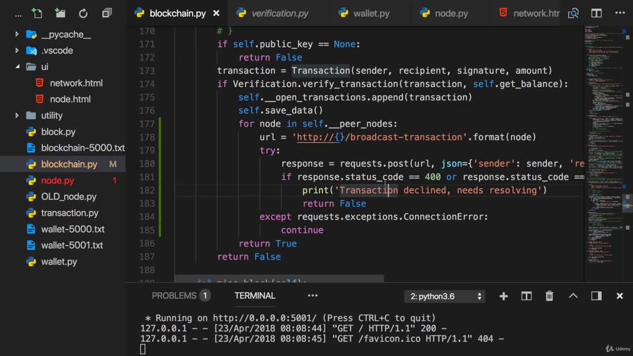Click 'return True' on line 186
633x356 pixels.
coord(268,243)
